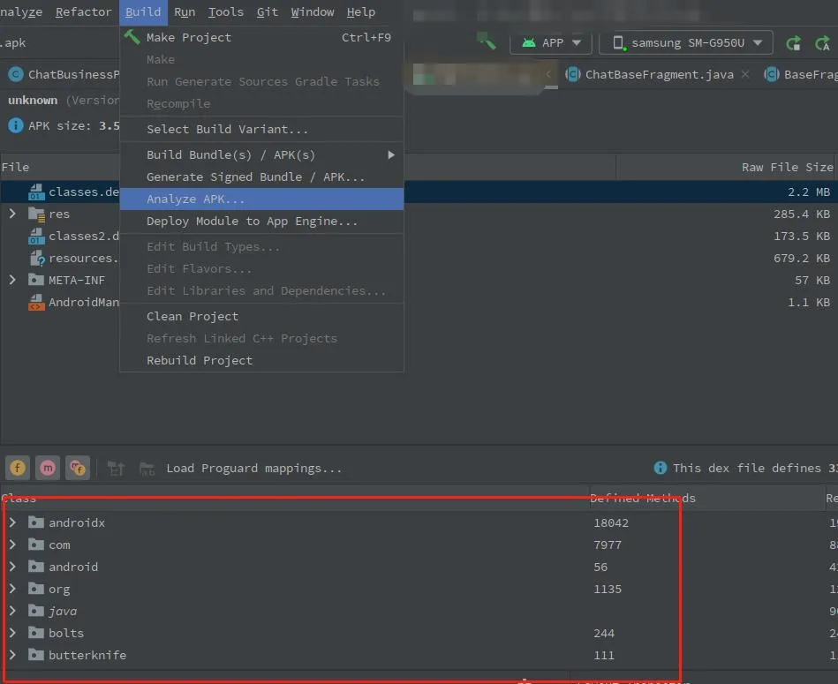This screenshot has height=684, width=838.
Task: Click the META-INF folder icon
Action: click(x=36, y=280)
